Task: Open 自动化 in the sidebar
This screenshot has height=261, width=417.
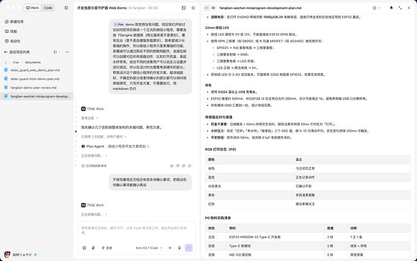Action: coord(13,41)
